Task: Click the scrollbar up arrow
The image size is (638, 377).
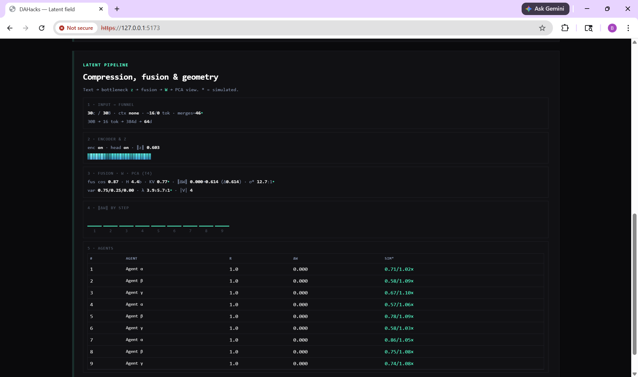Action: point(634,42)
